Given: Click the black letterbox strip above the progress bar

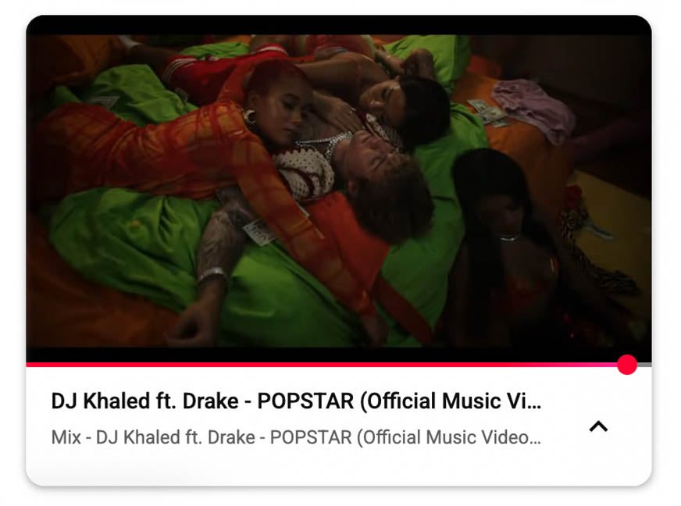Looking at the screenshot, I should click(x=339, y=355).
